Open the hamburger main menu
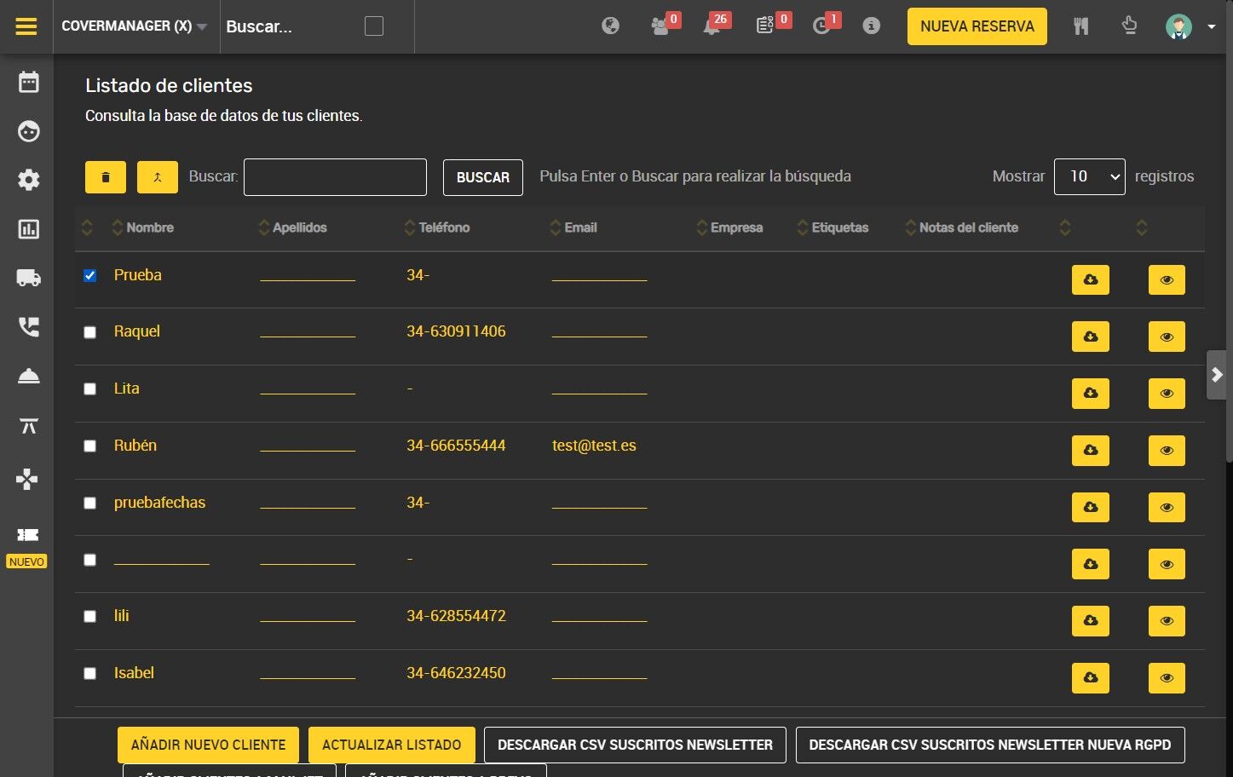 (x=26, y=26)
